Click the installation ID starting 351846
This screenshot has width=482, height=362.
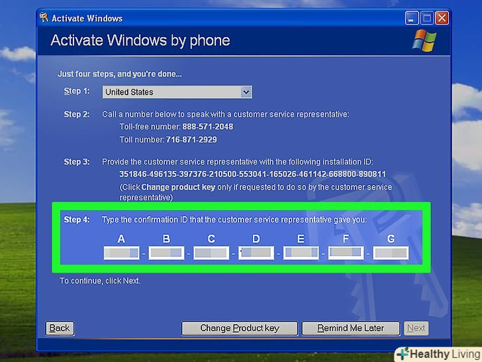pyautogui.click(x=252, y=174)
